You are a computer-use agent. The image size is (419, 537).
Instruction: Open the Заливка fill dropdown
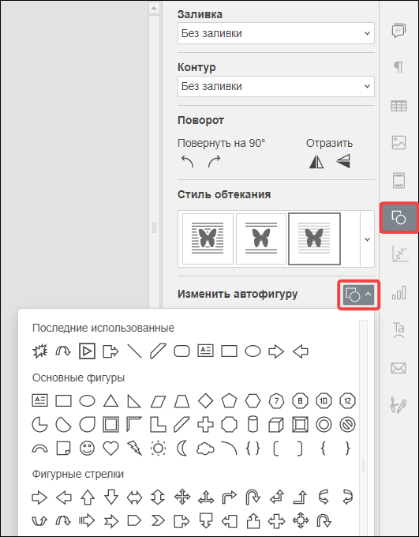[x=276, y=33]
